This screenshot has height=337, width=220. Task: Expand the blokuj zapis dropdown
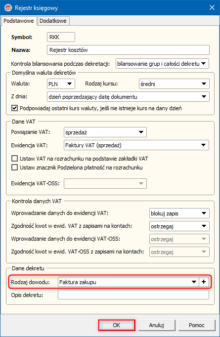(179, 213)
